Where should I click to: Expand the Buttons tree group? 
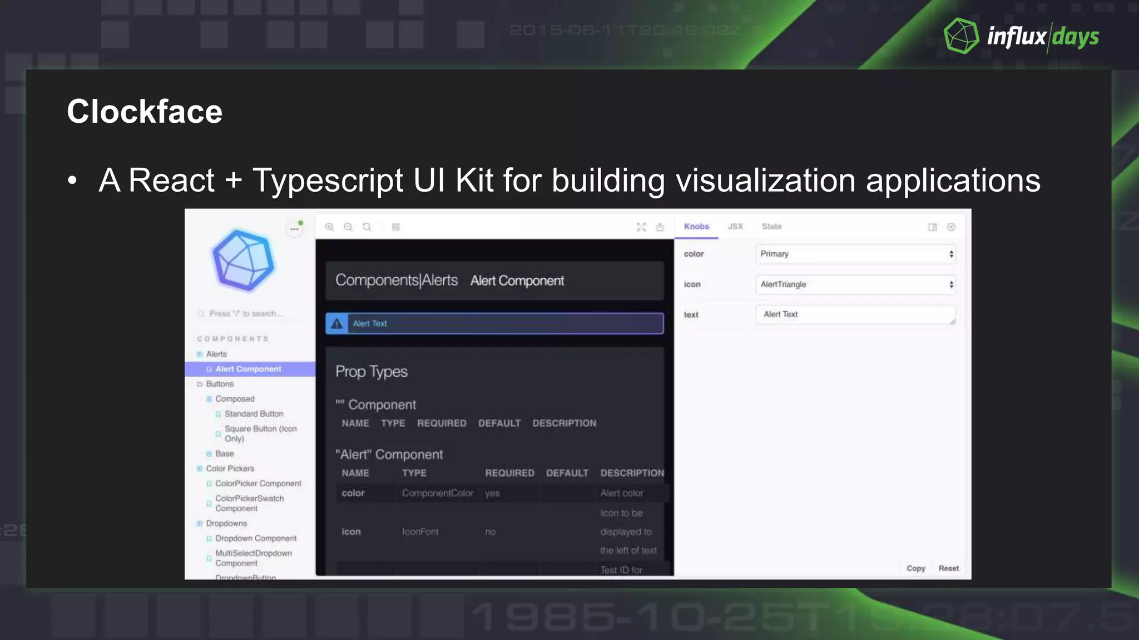point(220,384)
